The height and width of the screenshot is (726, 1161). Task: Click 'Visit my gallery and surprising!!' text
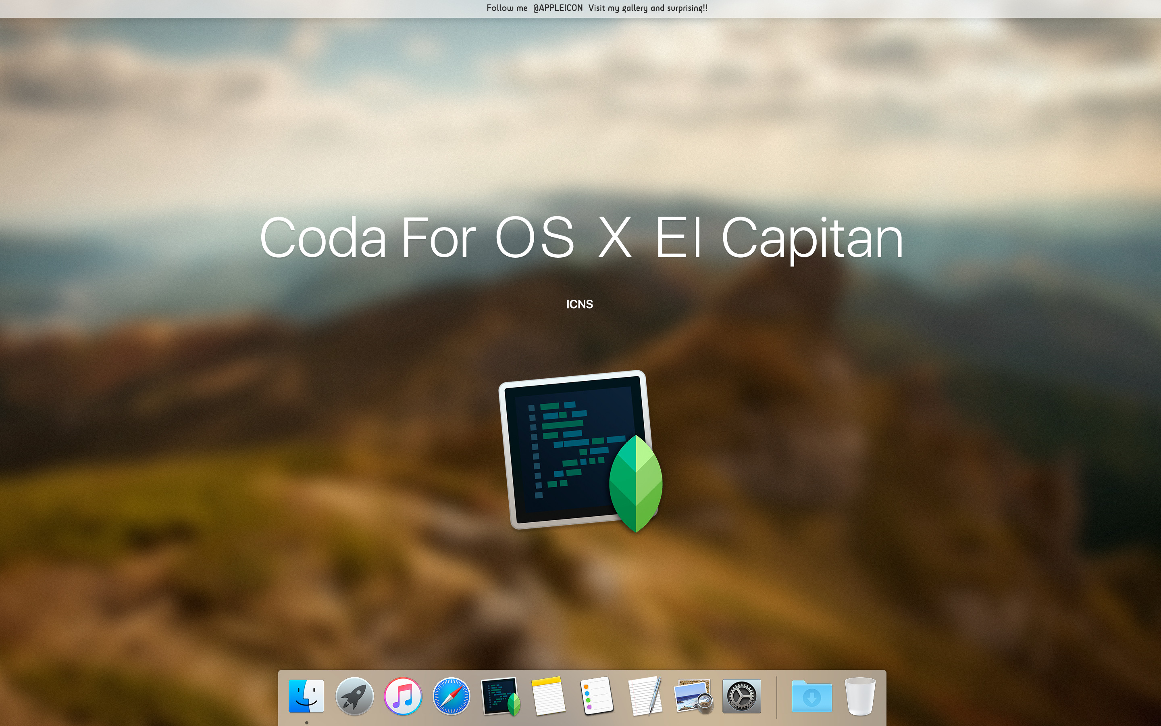(648, 8)
